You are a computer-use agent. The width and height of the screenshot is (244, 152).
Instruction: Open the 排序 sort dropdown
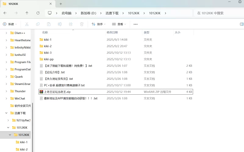pyautogui.click(x=99, y=24)
